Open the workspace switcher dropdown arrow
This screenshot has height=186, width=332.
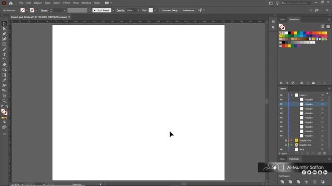point(111,3)
